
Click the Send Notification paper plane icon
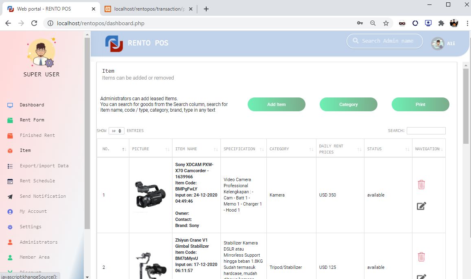10,197
